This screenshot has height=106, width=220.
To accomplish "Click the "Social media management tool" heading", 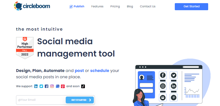I will (76, 47).
